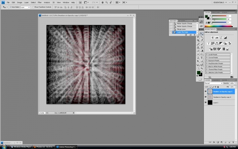Open the Essentials workspace switcher

click(220, 2)
